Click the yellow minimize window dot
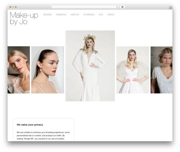The height and width of the screenshot is (152, 180). pyautogui.click(x=13, y=7)
